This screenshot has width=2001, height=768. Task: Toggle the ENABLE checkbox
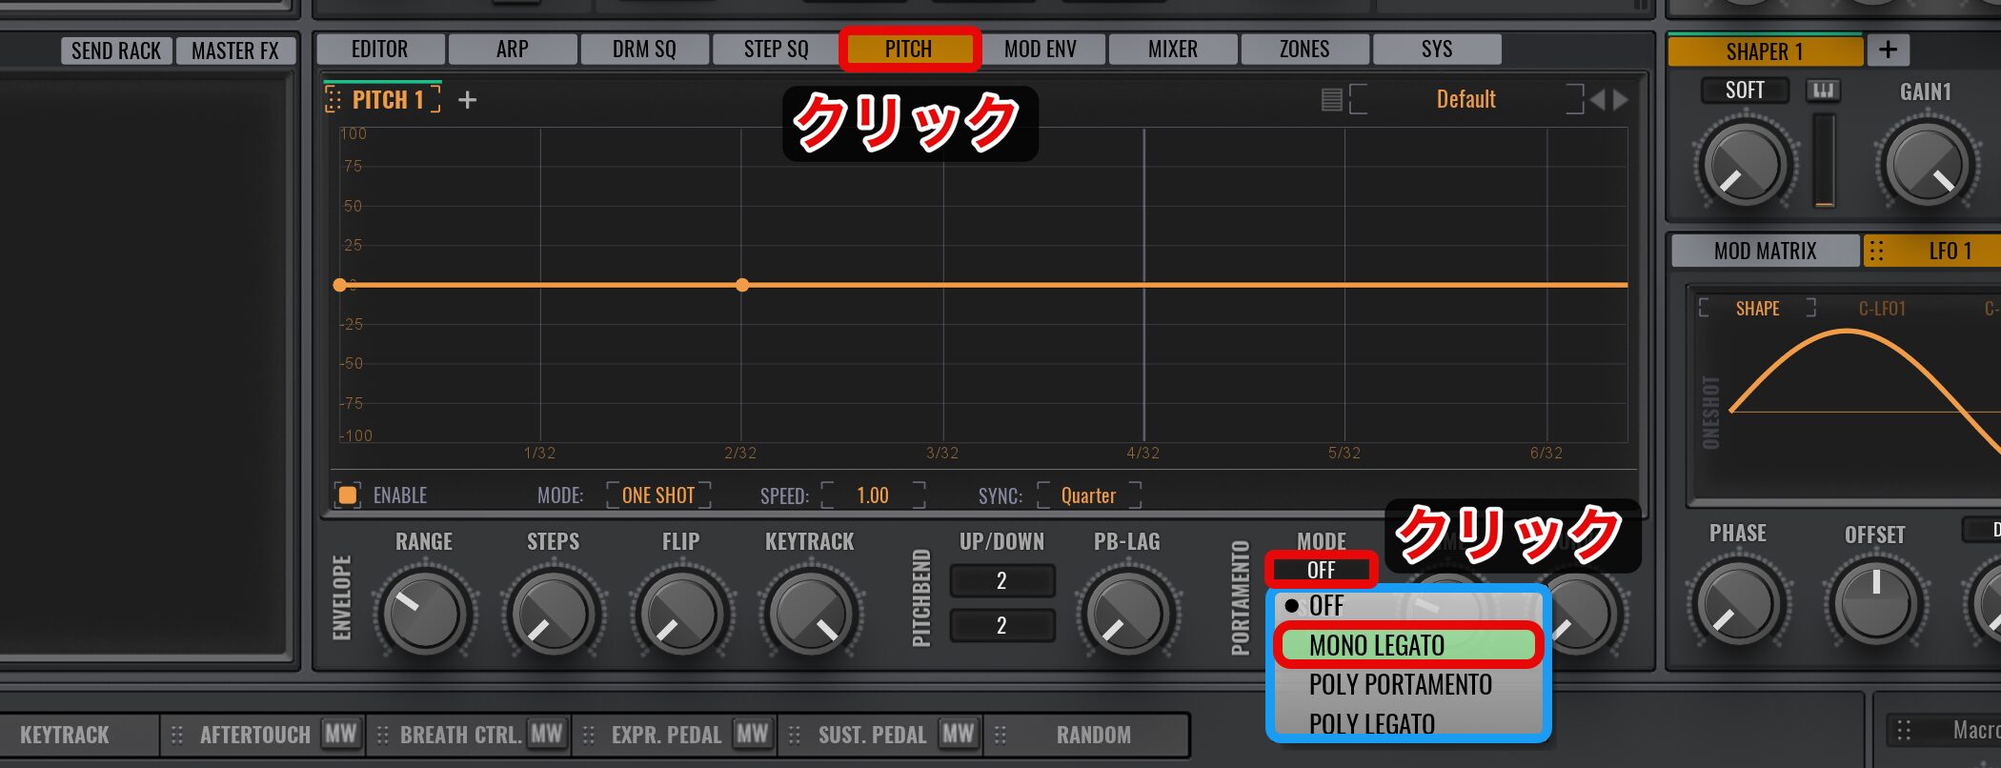(348, 495)
